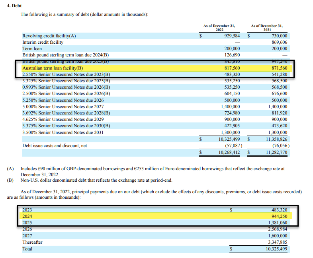Click the Debt issue costs and discount, net label
Screen dimensions: 313x258
pyautogui.click(x=55, y=145)
